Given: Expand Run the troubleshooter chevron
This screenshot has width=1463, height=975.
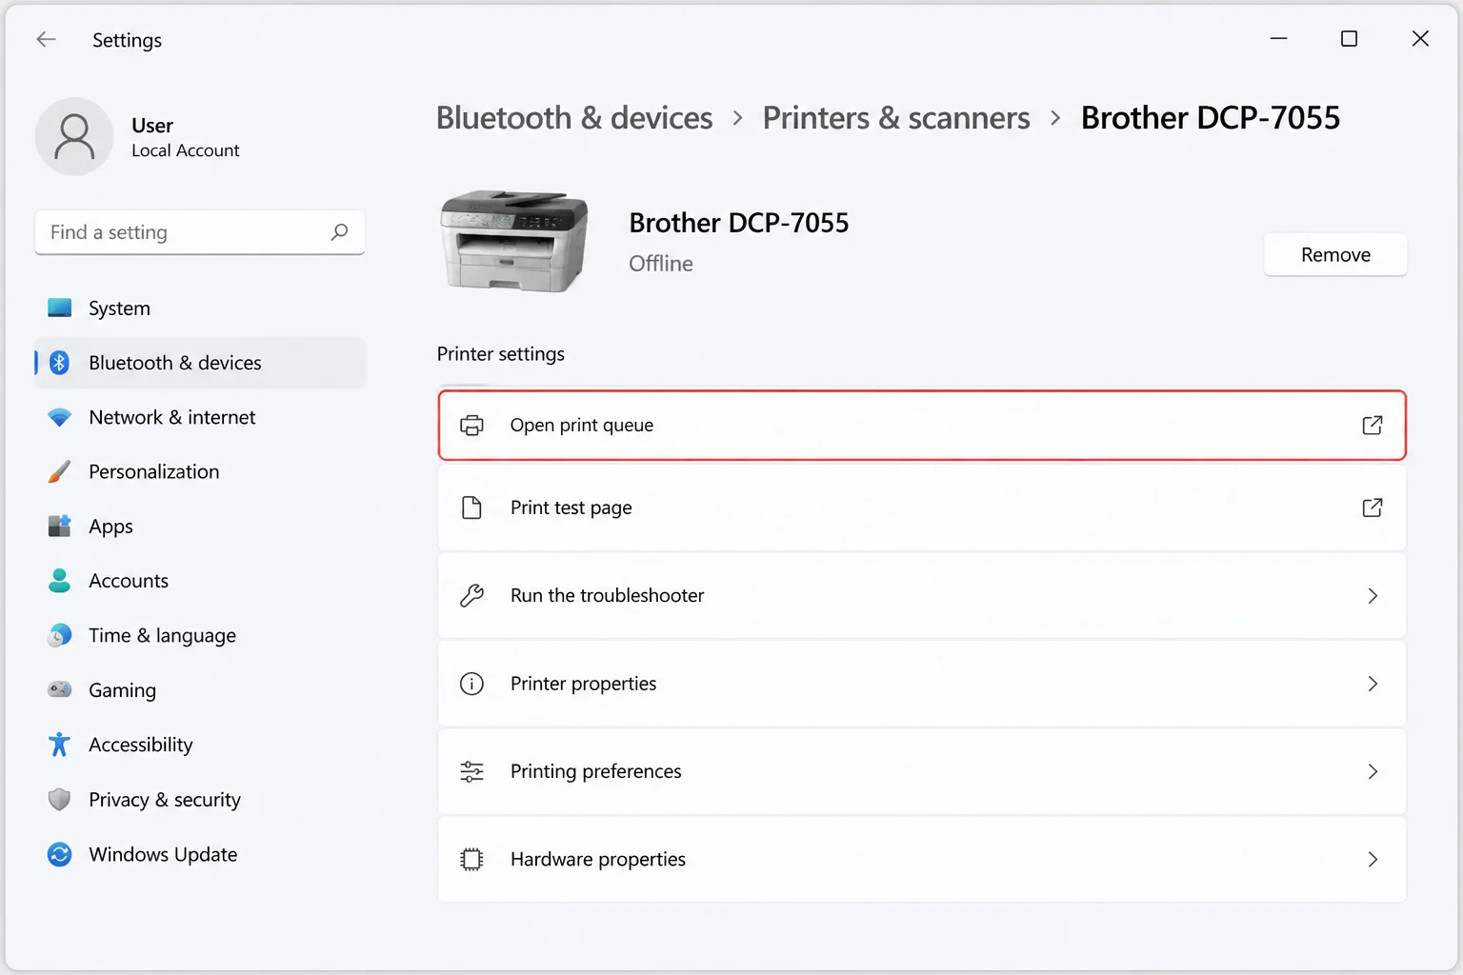Looking at the screenshot, I should (x=1373, y=595).
